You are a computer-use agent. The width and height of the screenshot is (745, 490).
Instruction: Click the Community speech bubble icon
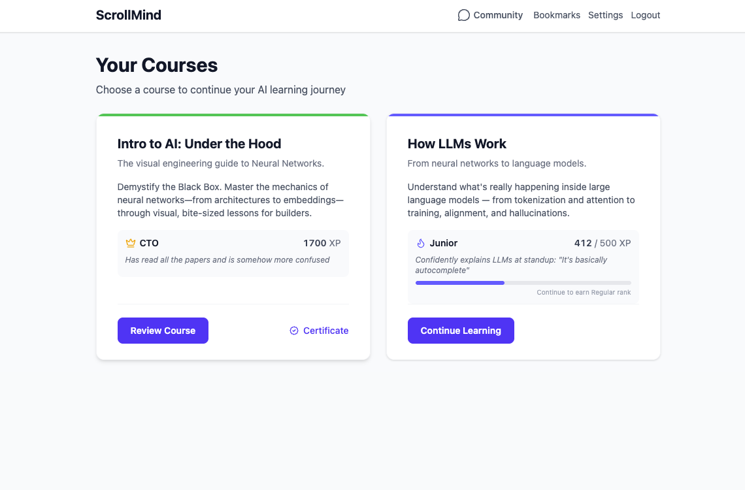point(463,14)
